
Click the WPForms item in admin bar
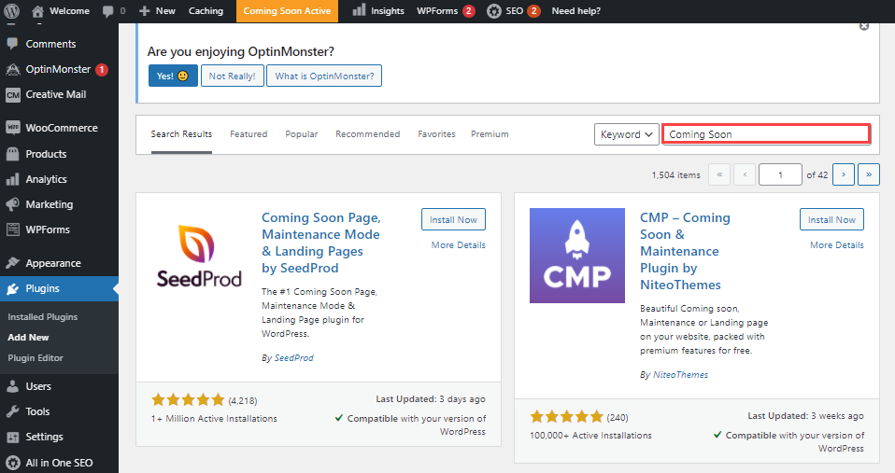pyautogui.click(x=446, y=11)
